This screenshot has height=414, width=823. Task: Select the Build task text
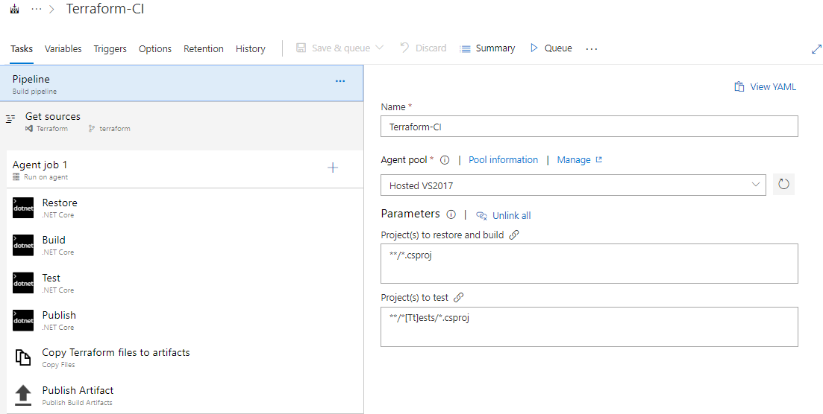[x=54, y=240]
